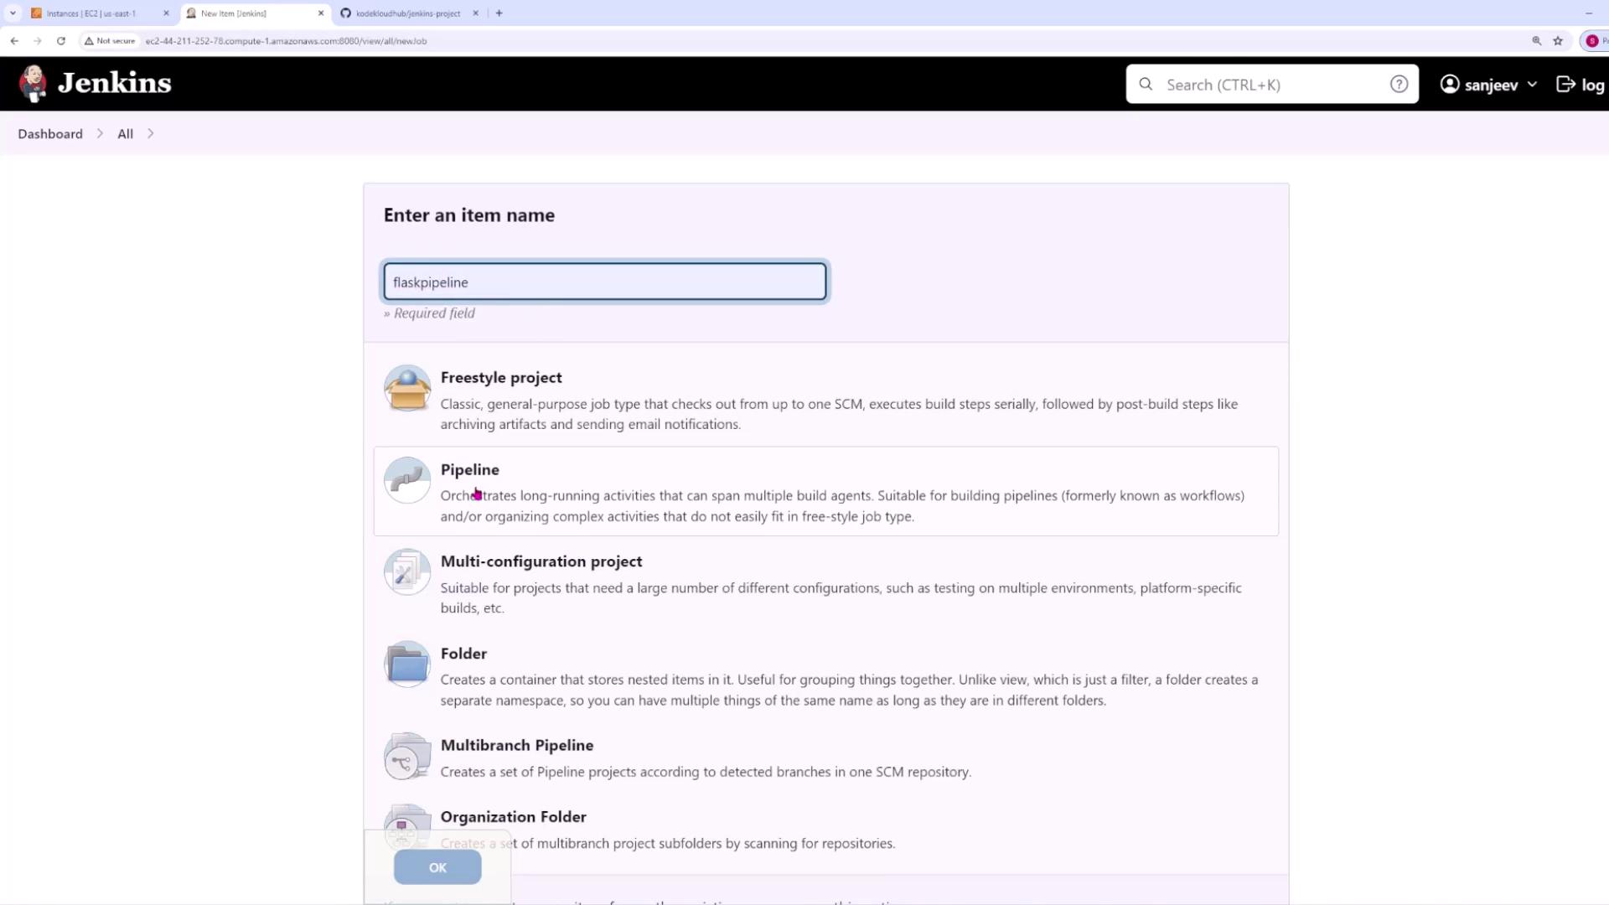Screen dimensions: 1609x905
Task: Go to the Dashboard breadcrumb link
Action: pyautogui.click(x=50, y=134)
